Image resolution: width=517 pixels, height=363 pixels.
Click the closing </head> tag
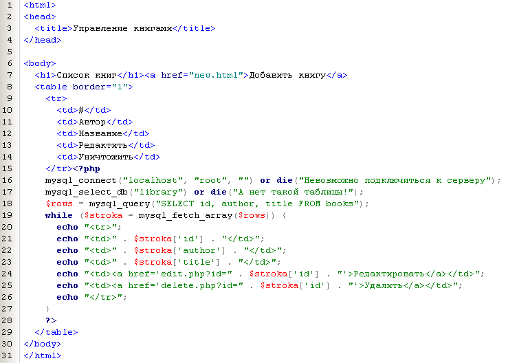(x=43, y=40)
